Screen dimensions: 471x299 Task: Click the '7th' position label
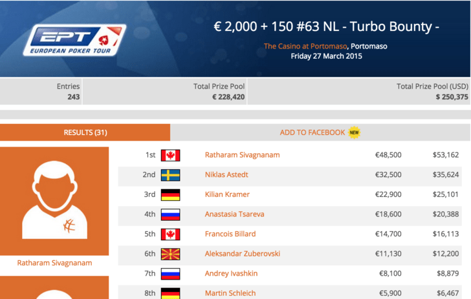150,274
